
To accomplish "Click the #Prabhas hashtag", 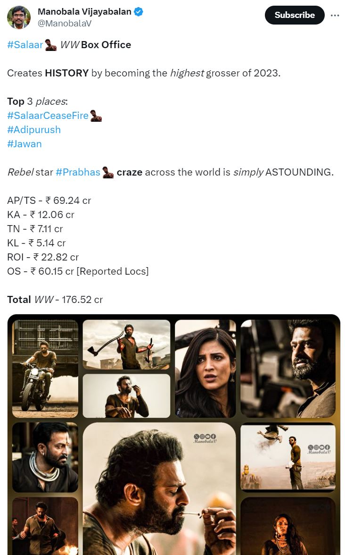I will (78, 172).
